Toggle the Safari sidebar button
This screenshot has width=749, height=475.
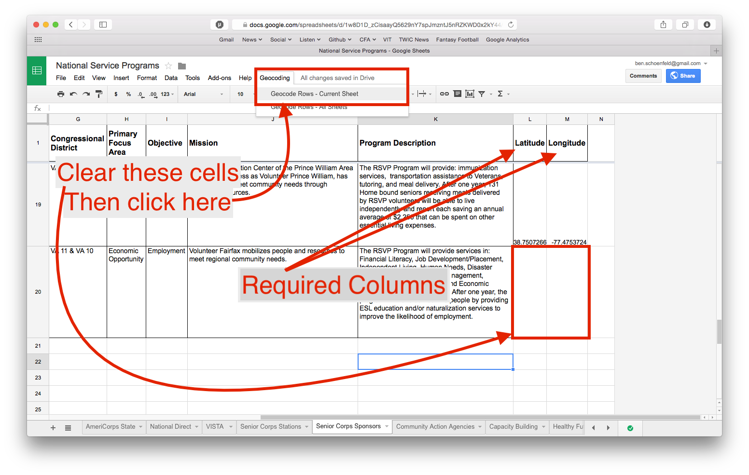(103, 24)
